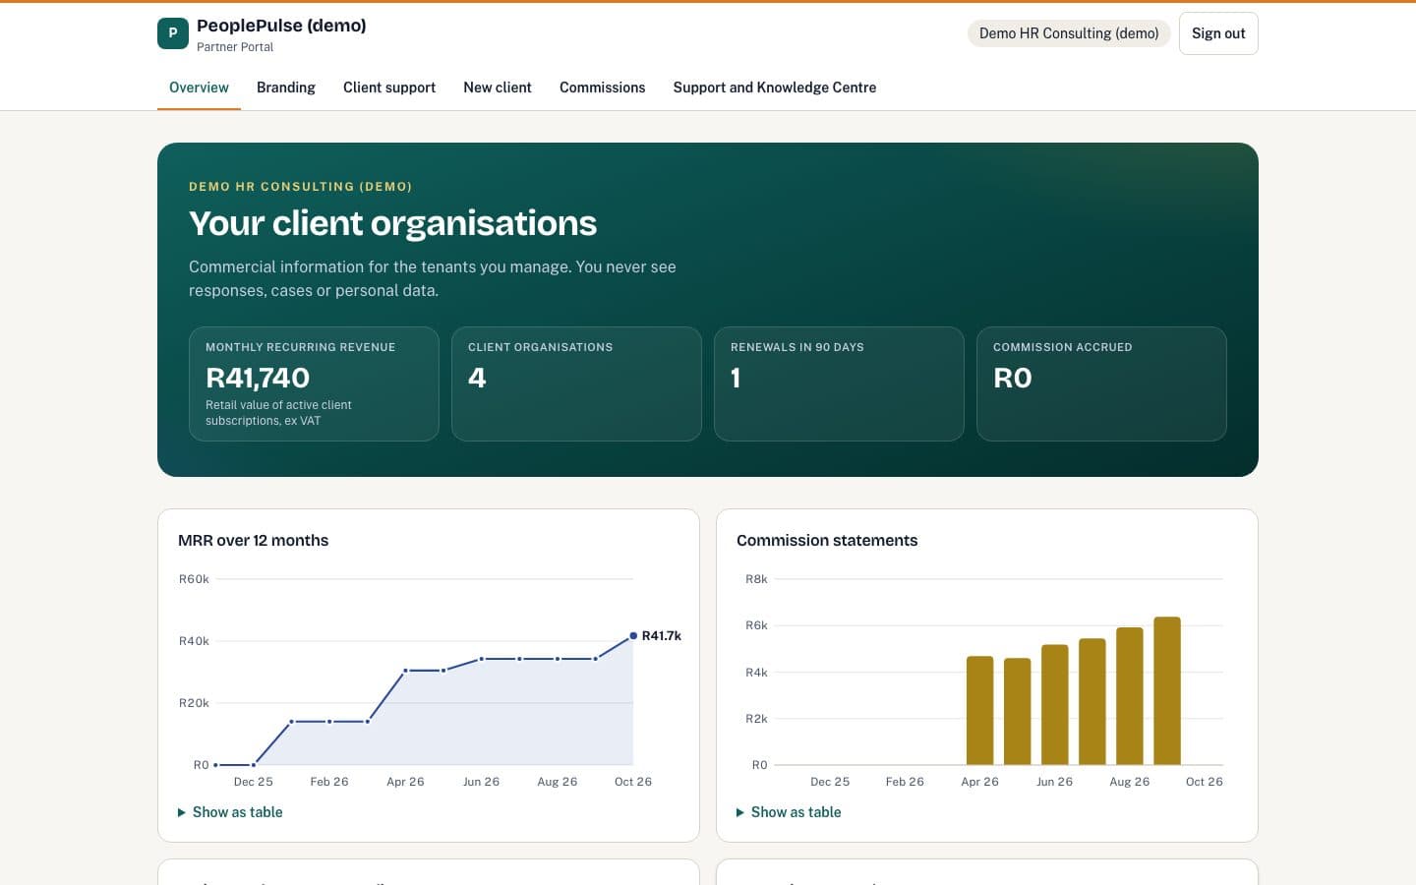Screen dimensions: 1416x885
Task: Switch to the Branding tab
Action: pyautogui.click(x=286, y=88)
